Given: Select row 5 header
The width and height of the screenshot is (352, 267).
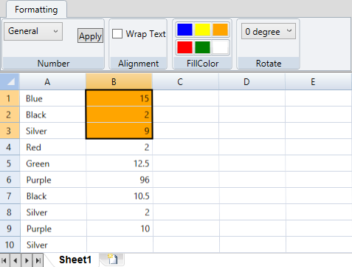Looking at the screenshot, I should [x=10, y=163].
